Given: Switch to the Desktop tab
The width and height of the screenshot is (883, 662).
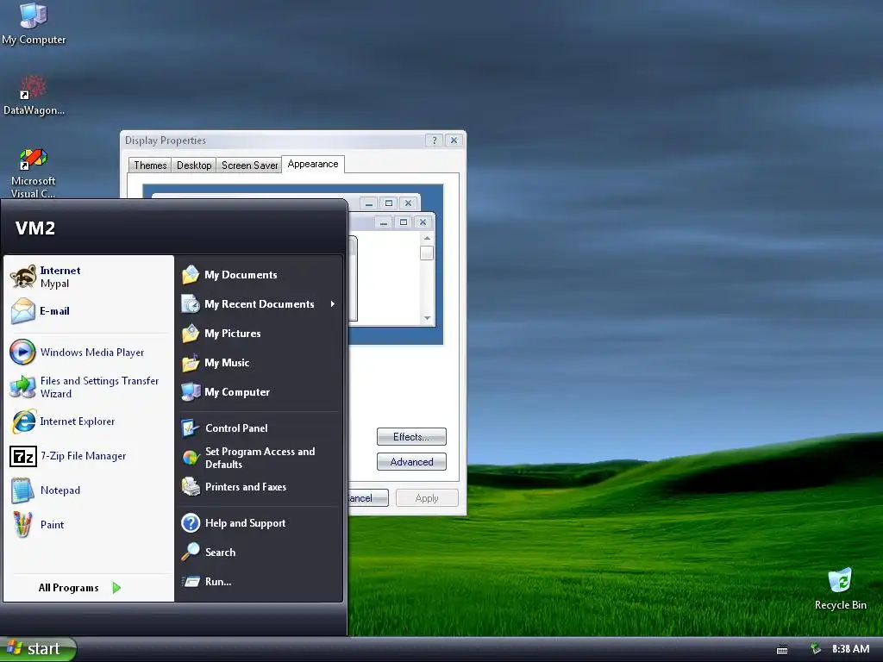Looking at the screenshot, I should 194,165.
